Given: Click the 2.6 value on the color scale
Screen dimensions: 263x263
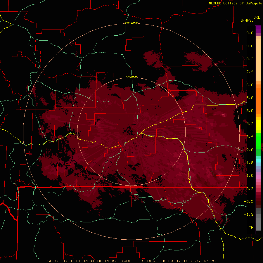Looking at the screenshot, I should (250, 150).
